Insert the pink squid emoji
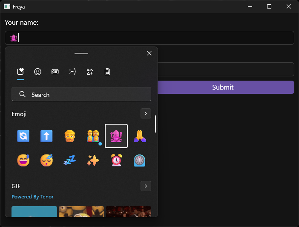Screen dimensions: 299x227 point(116,136)
